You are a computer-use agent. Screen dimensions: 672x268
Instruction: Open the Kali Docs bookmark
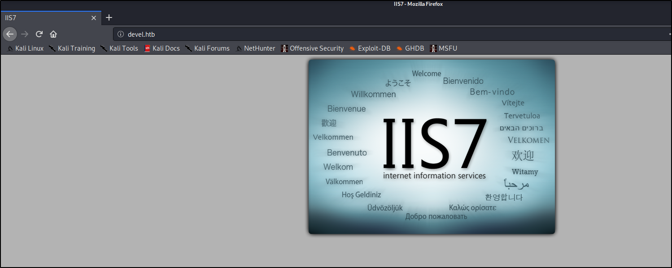tap(162, 48)
